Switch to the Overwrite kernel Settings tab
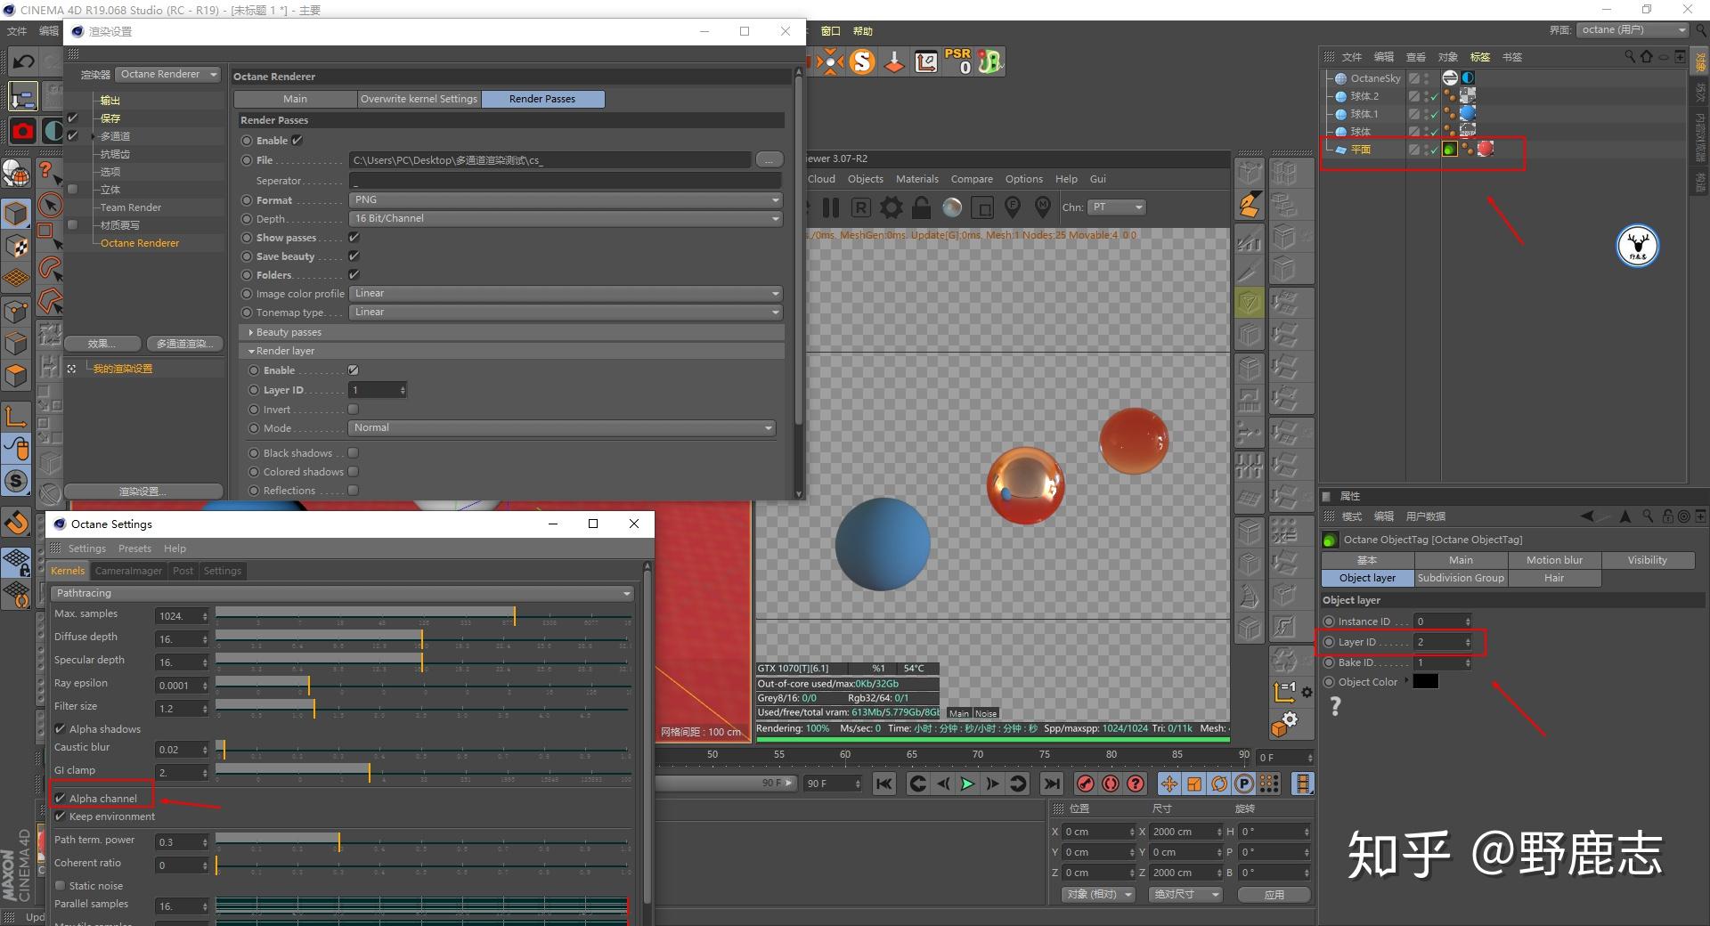Screen dimensions: 1710x926 tap(419, 99)
